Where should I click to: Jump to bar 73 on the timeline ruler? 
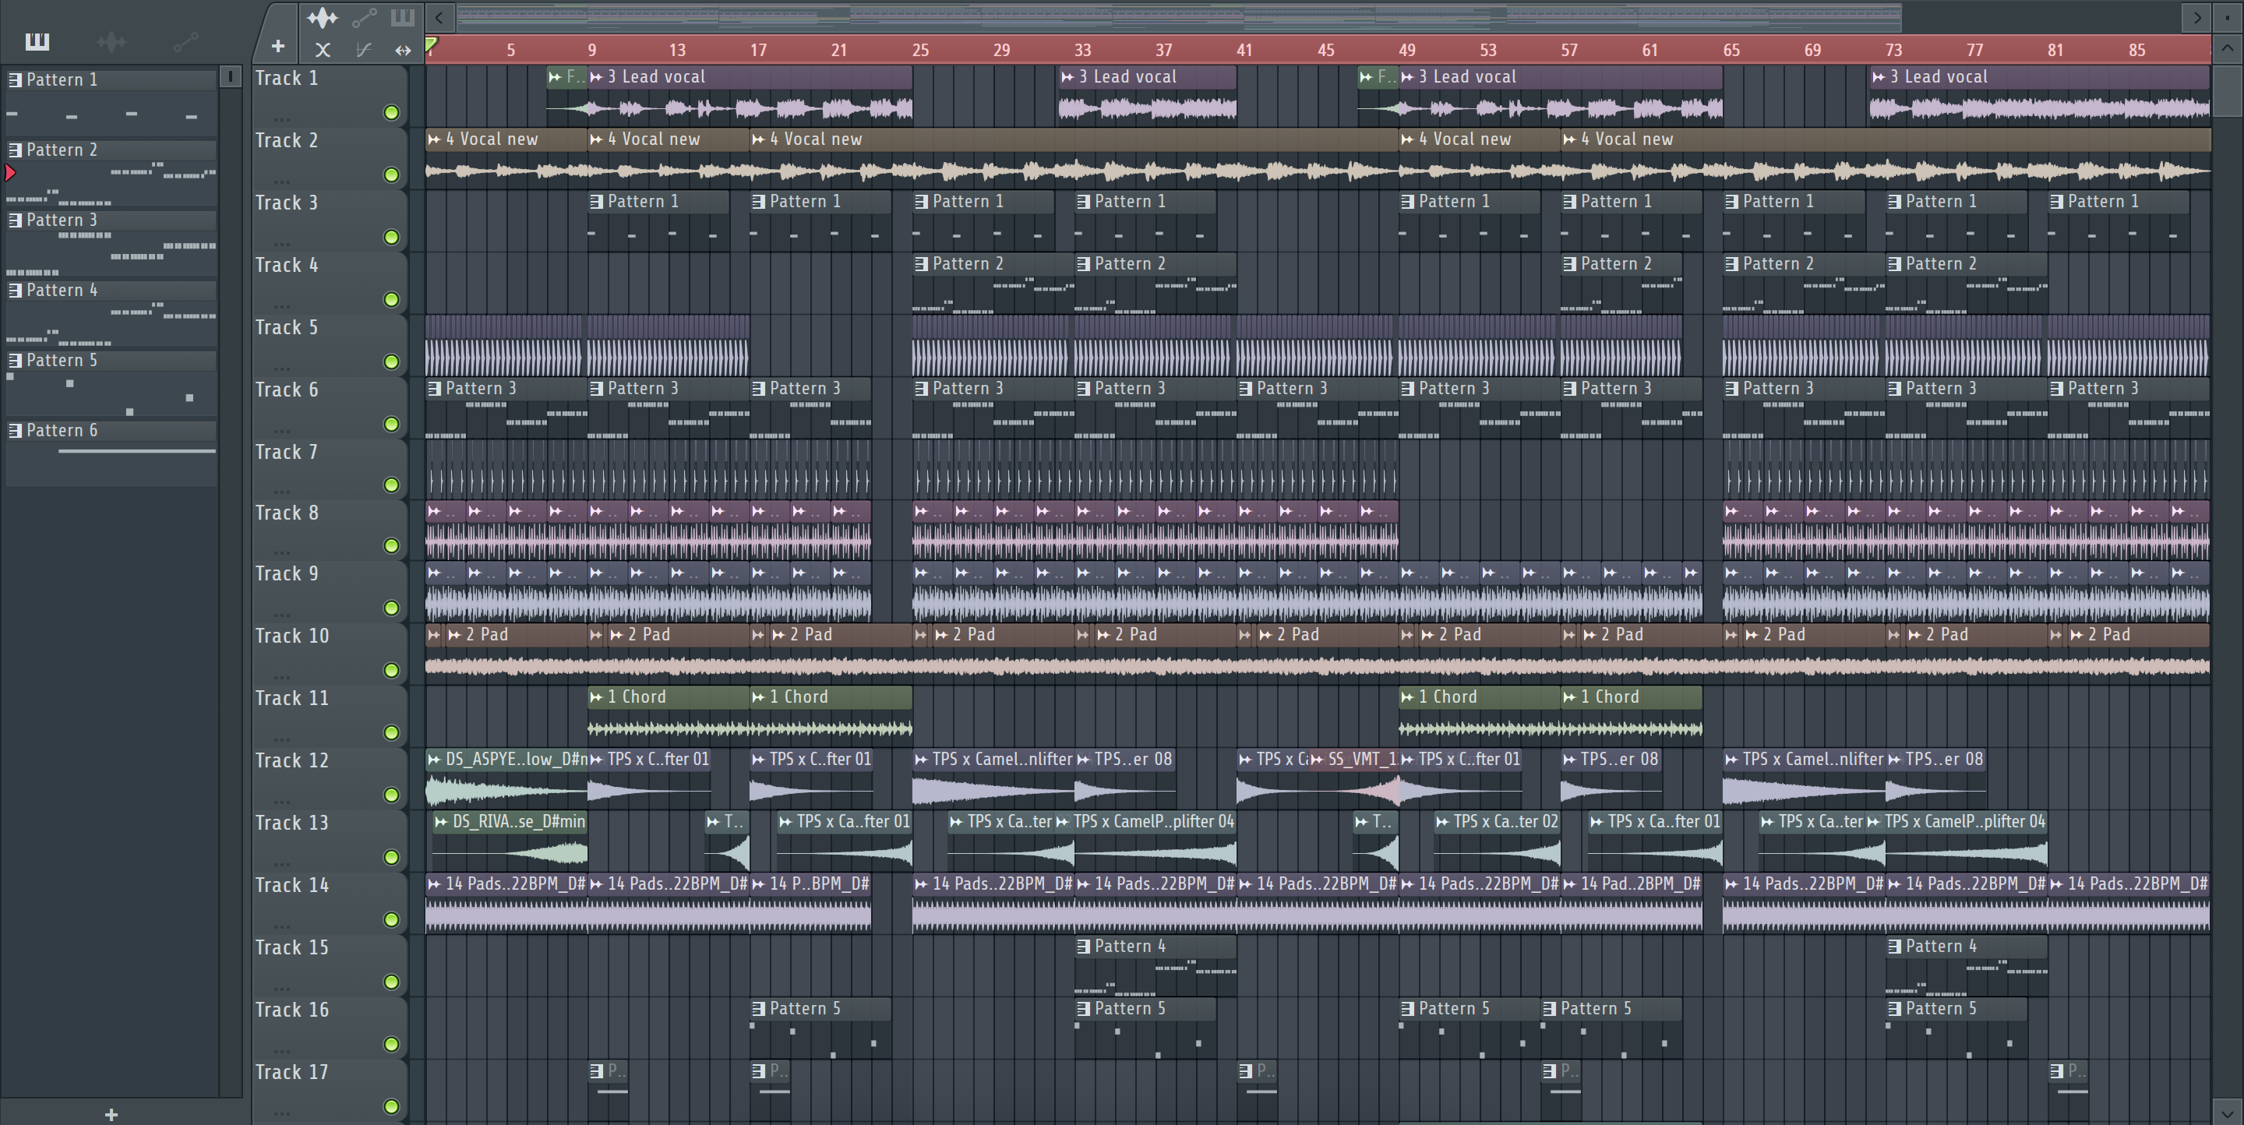coord(1894,51)
